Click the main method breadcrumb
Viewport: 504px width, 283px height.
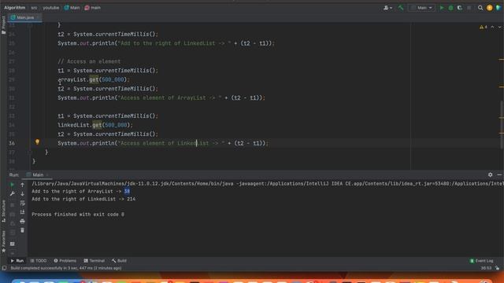coord(93,8)
